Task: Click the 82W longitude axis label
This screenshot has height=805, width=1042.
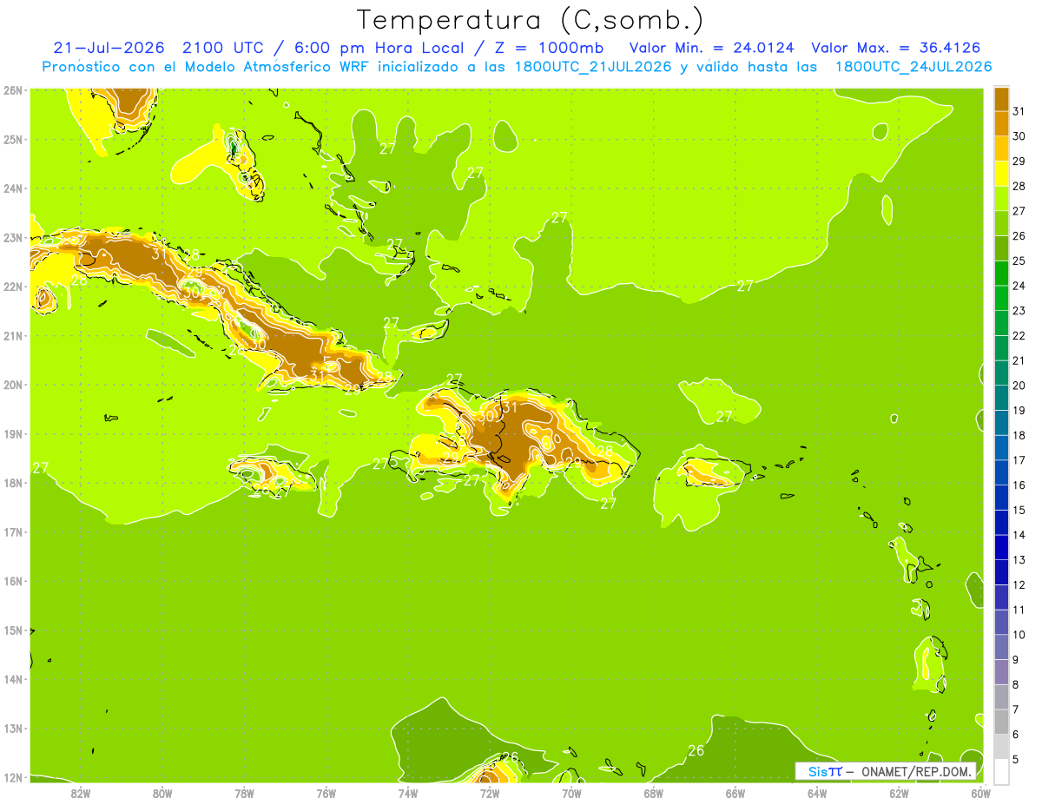Action: (81, 793)
